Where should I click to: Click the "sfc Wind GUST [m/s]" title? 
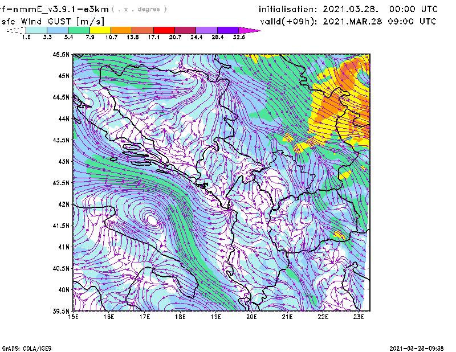(52, 22)
